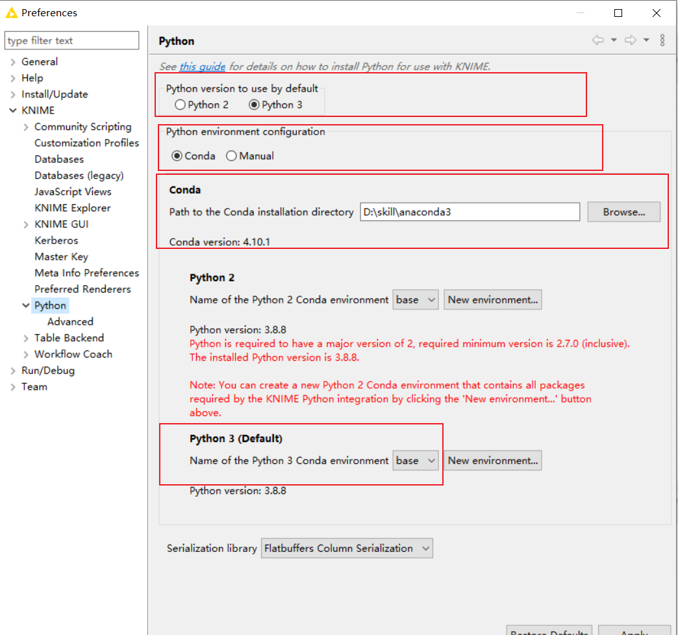Screen dimensions: 678x635
Task: Click the KNIME Preferences window icon
Action: point(12,12)
